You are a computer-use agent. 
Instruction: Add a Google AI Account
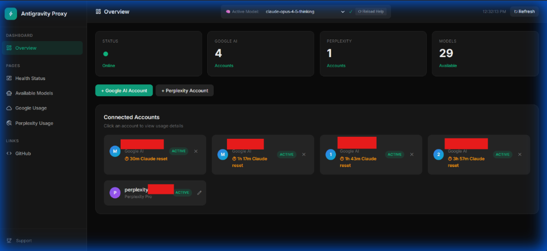(x=124, y=90)
